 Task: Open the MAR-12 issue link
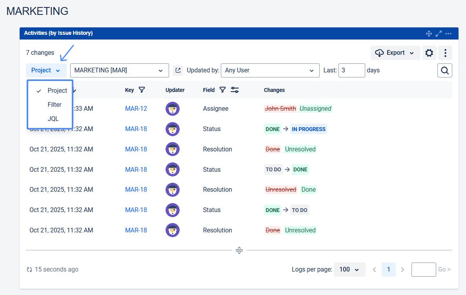click(136, 108)
